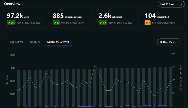
Task: Switch to the Uniques tab
Action: (x=35, y=42)
